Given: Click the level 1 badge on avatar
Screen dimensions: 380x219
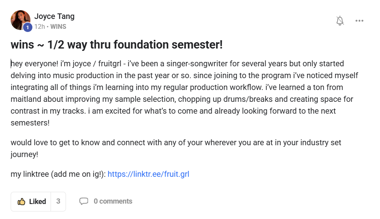Looking at the screenshot, I should click(27, 27).
